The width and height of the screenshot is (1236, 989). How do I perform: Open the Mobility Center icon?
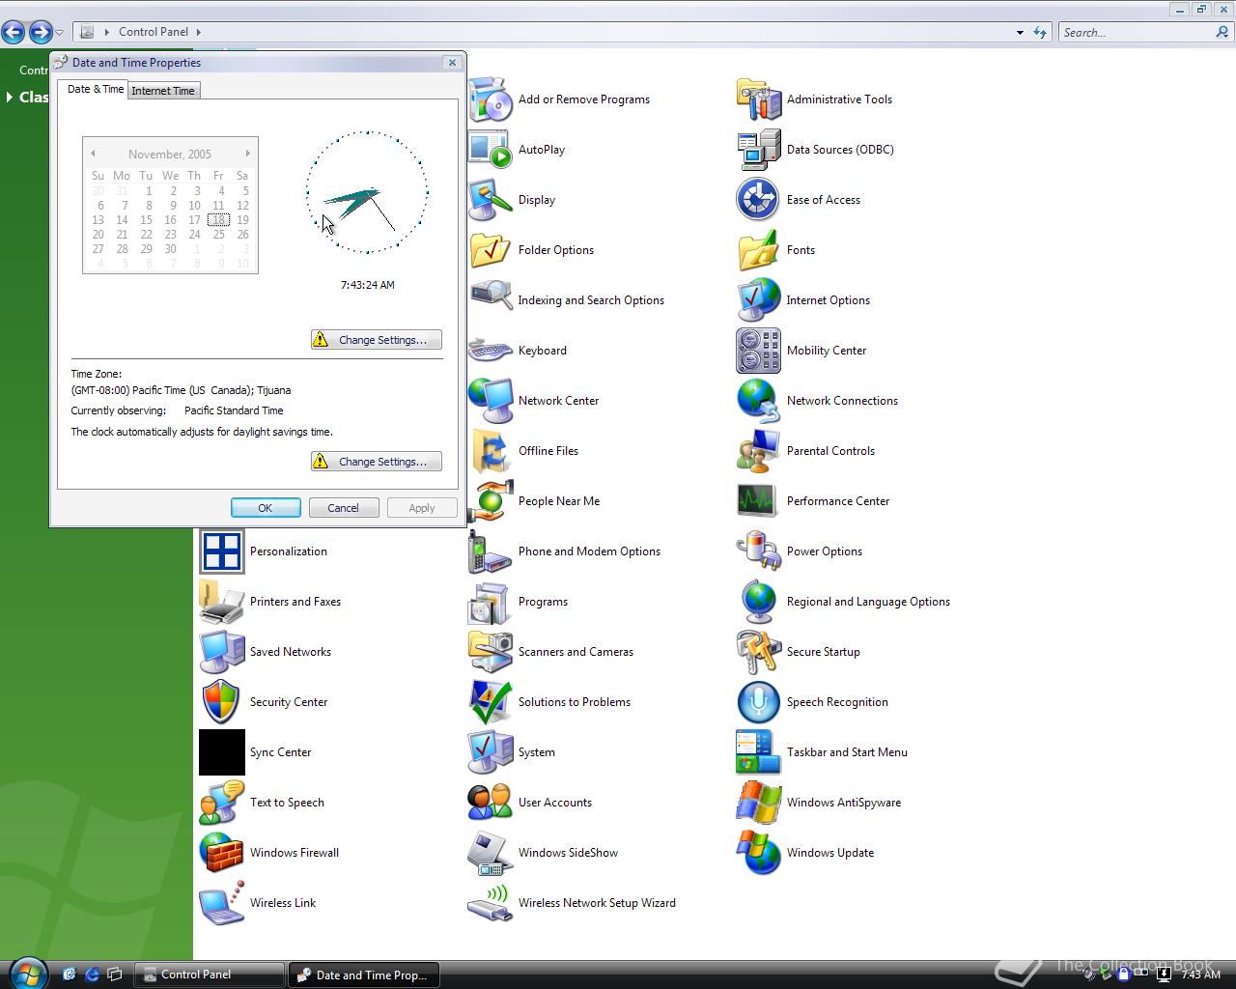click(x=759, y=350)
